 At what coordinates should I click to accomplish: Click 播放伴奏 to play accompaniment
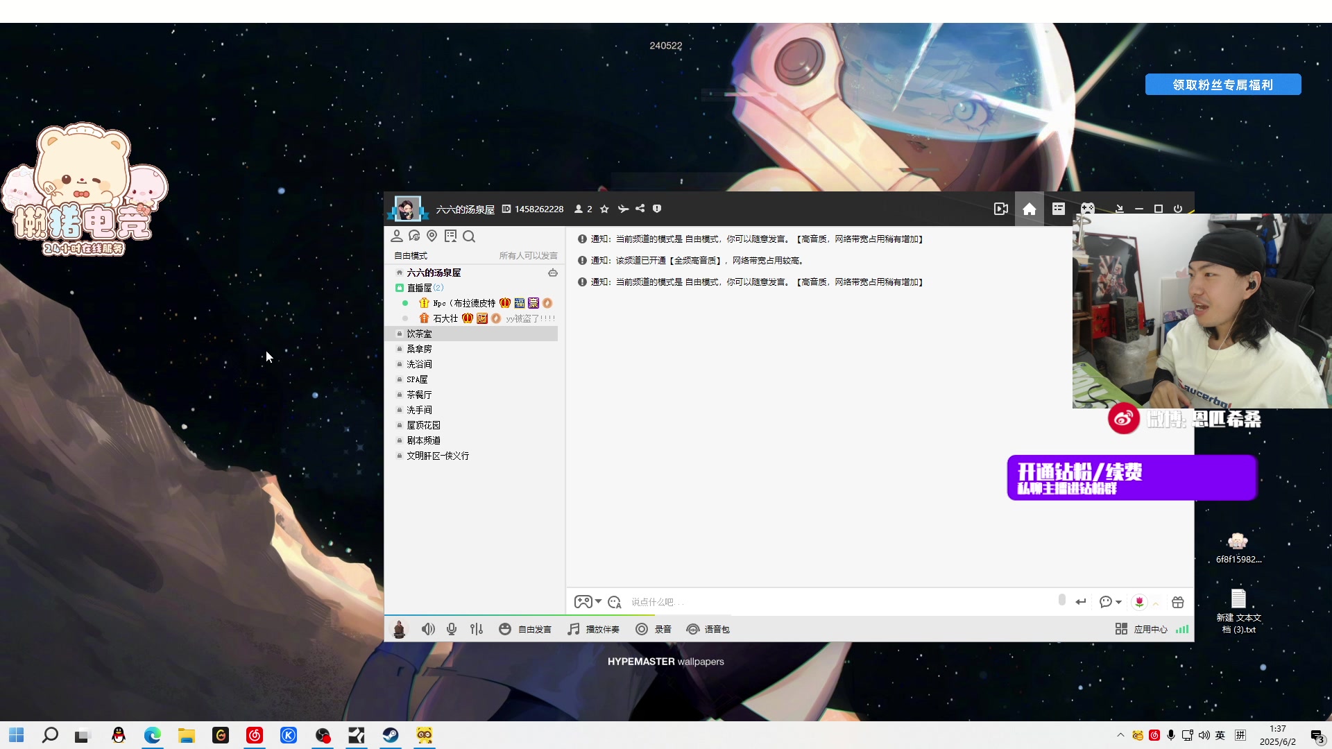pos(593,629)
